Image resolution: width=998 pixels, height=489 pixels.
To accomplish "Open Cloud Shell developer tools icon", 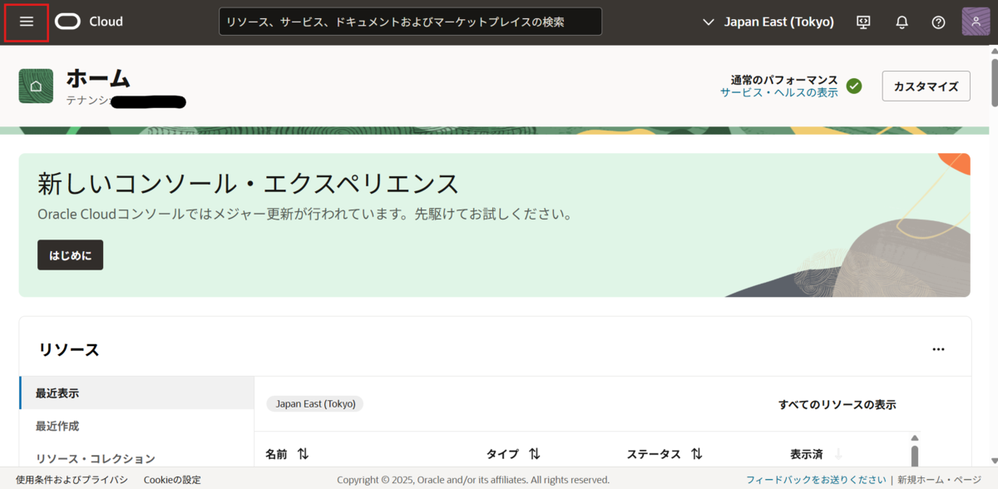I will coord(863,22).
